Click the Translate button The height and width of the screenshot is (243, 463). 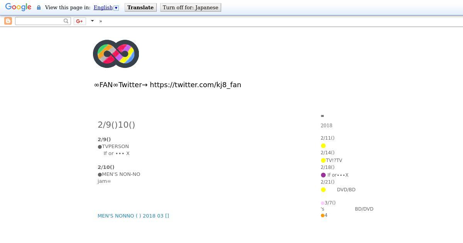140,7
